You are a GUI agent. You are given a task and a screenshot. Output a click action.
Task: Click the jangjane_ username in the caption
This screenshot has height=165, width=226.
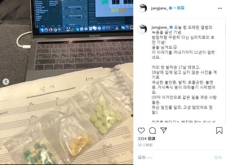(160, 27)
